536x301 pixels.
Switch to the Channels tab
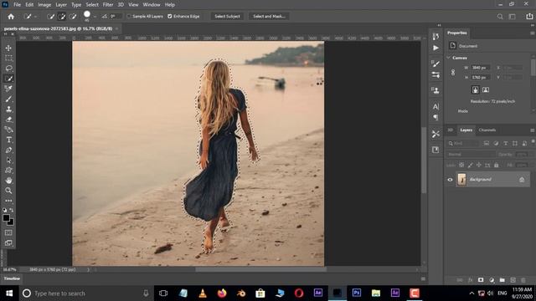487,130
